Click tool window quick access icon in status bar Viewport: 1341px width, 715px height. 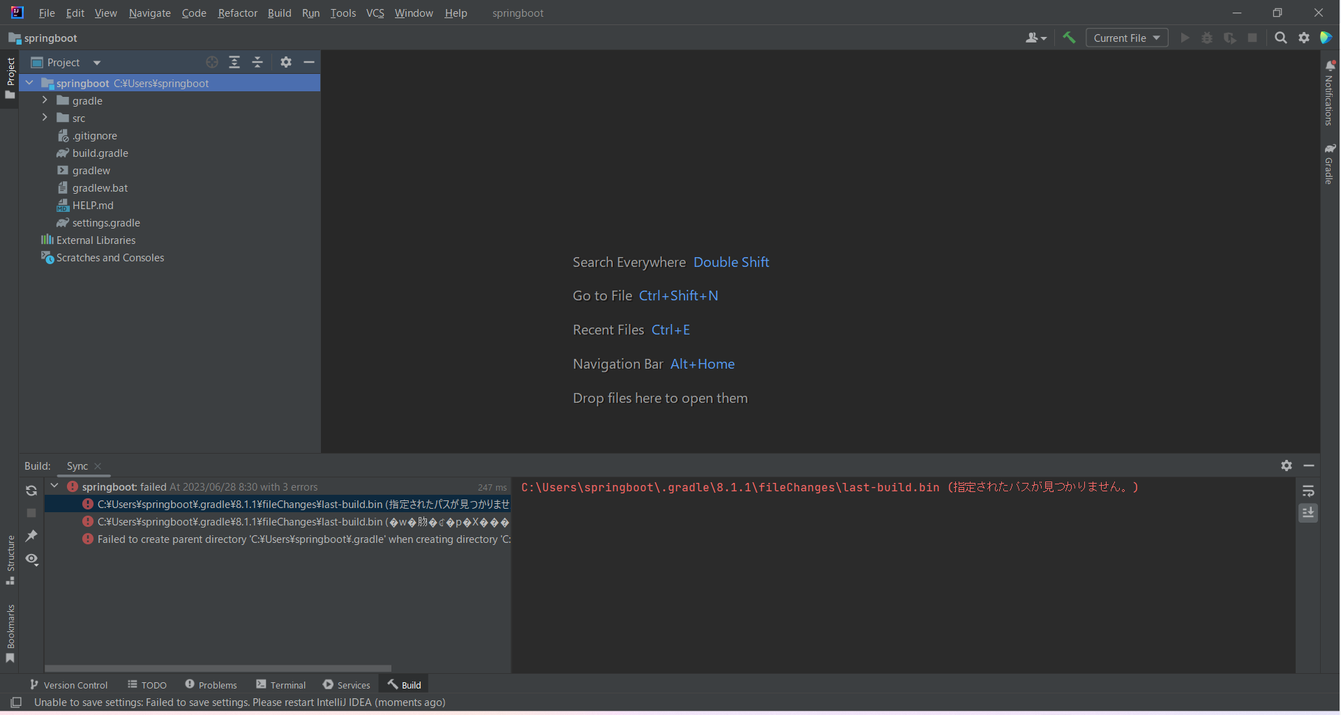coord(16,702)
